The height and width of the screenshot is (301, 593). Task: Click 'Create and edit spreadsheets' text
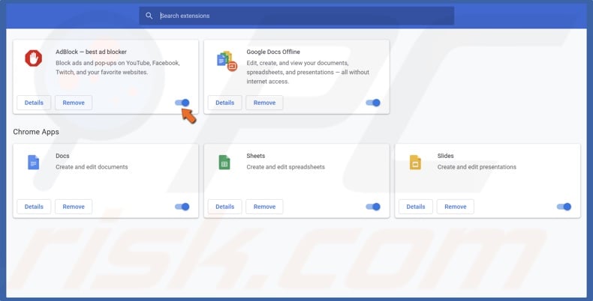(x=285, y=167)
